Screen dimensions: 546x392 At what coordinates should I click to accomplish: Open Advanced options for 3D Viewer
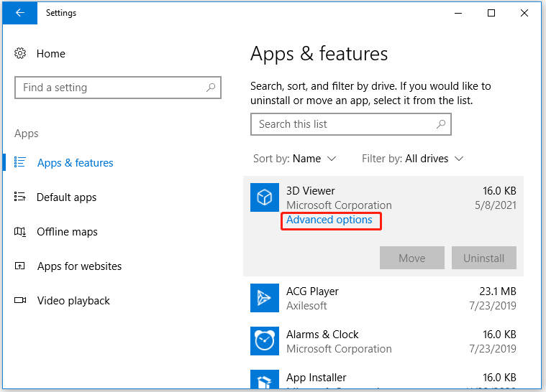pyautogui.click(x=329, y=220)
